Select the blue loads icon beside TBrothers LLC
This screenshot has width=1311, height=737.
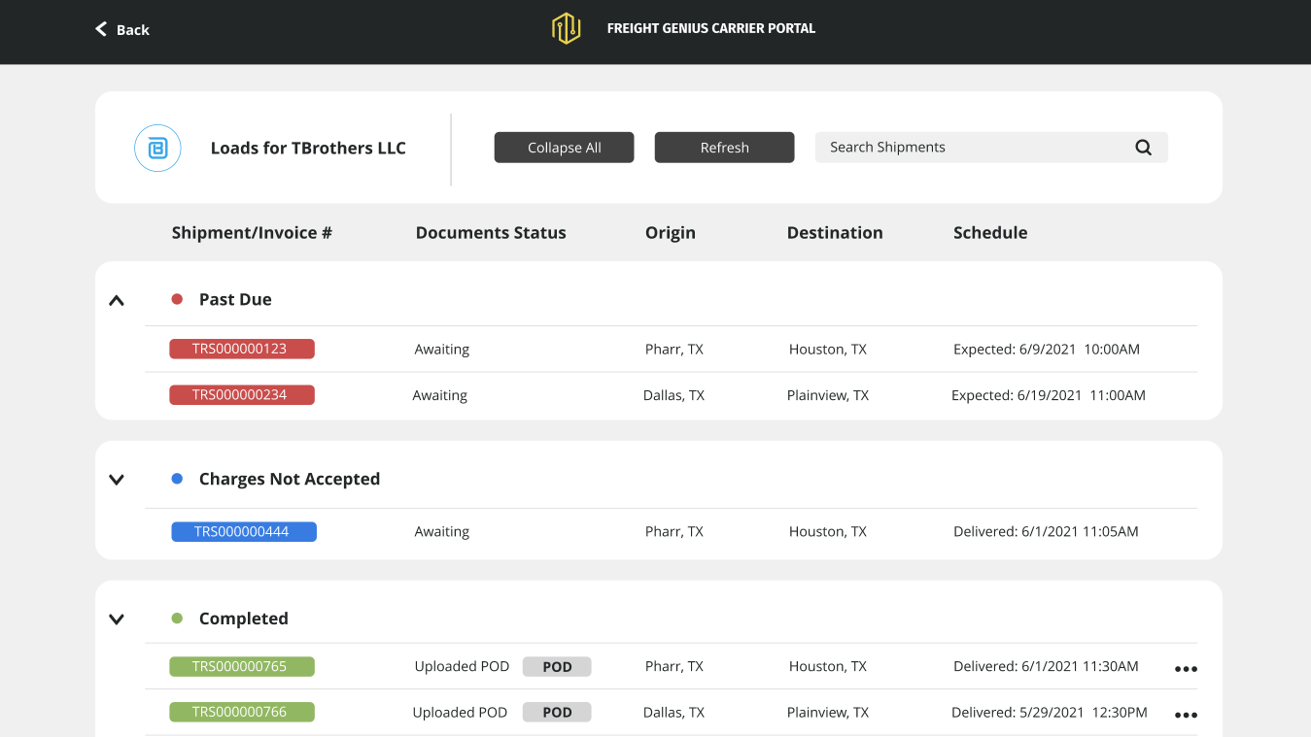157,148
